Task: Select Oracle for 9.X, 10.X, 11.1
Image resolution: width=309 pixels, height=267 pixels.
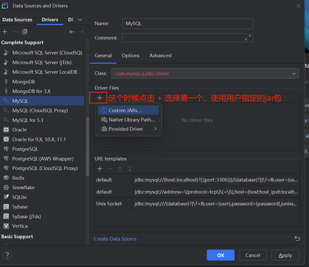Action: [42, 139]
